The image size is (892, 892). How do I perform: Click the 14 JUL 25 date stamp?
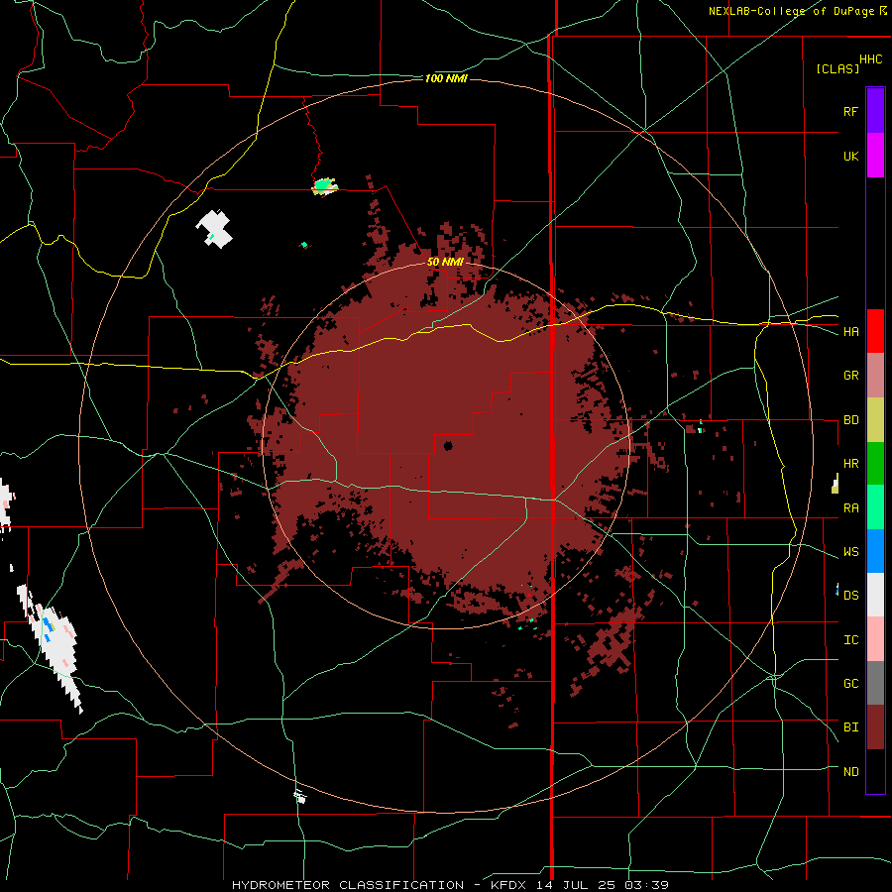[x=576, y=885]
